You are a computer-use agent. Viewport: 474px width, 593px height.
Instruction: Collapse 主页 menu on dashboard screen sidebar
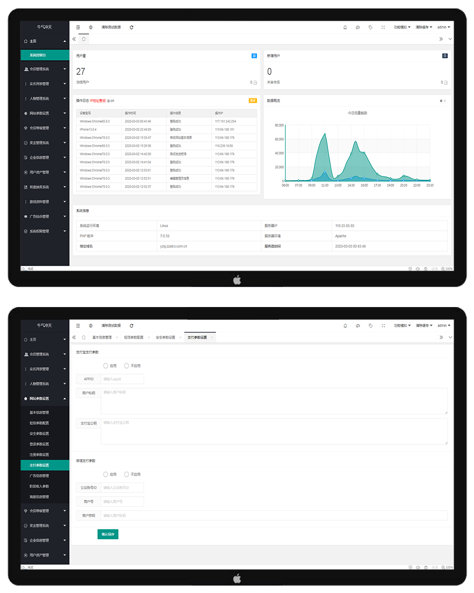pyautogui.click(x=45, y=41)
